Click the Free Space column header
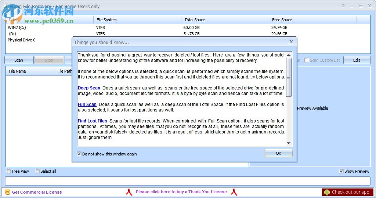 [x=313, y=20]
